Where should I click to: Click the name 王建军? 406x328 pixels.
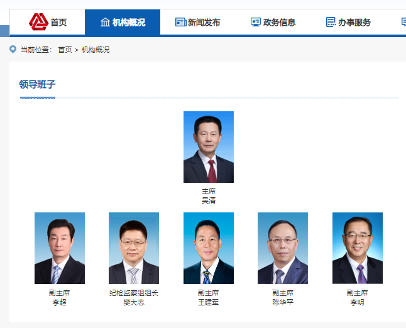[209, 302]
